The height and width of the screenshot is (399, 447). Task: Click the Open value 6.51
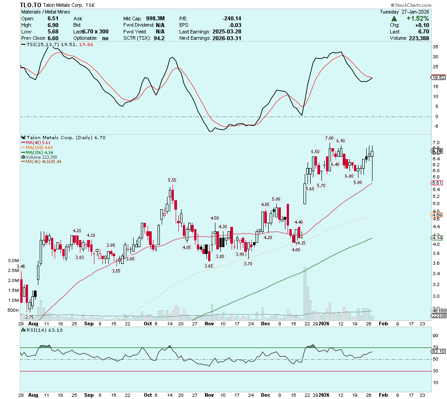coord(53,19)
